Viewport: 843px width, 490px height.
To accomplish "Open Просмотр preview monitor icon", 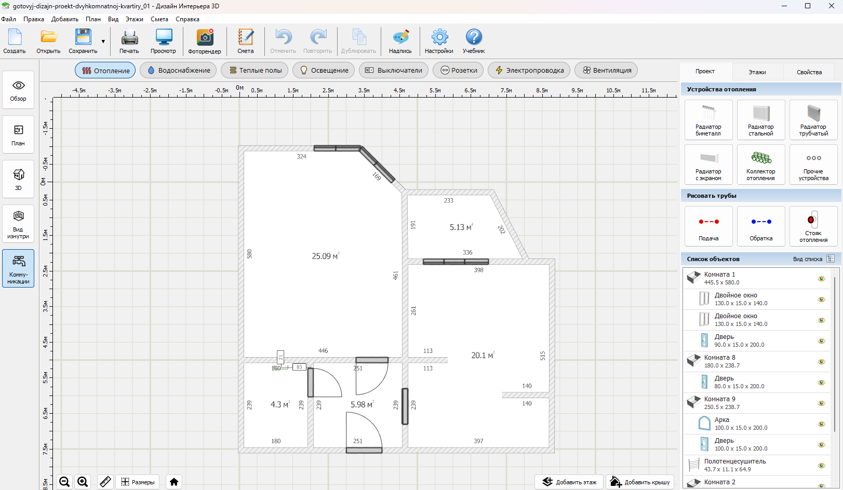I will (163, 41).
